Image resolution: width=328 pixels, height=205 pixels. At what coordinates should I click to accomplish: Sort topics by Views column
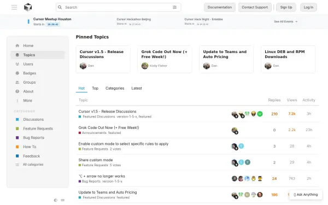pos(292,100)
